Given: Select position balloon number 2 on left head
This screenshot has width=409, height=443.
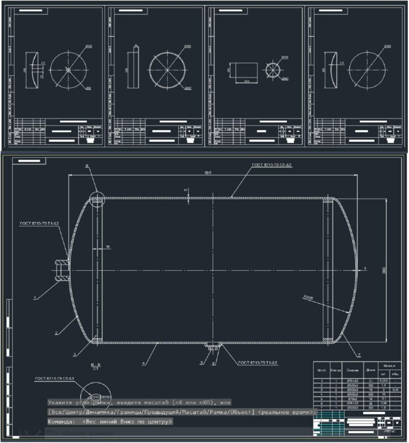Looking at the screenshot, I should click(56, 333).
